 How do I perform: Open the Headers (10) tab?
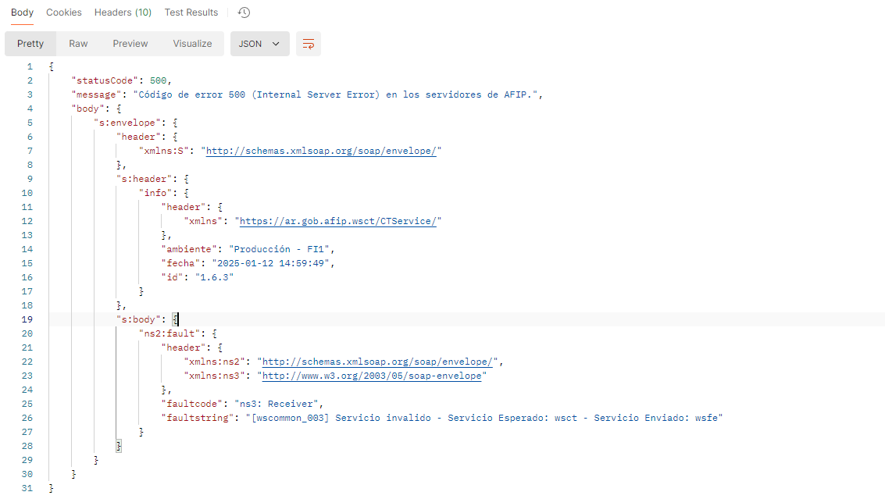pyautogui.click(x=123, y=12)
